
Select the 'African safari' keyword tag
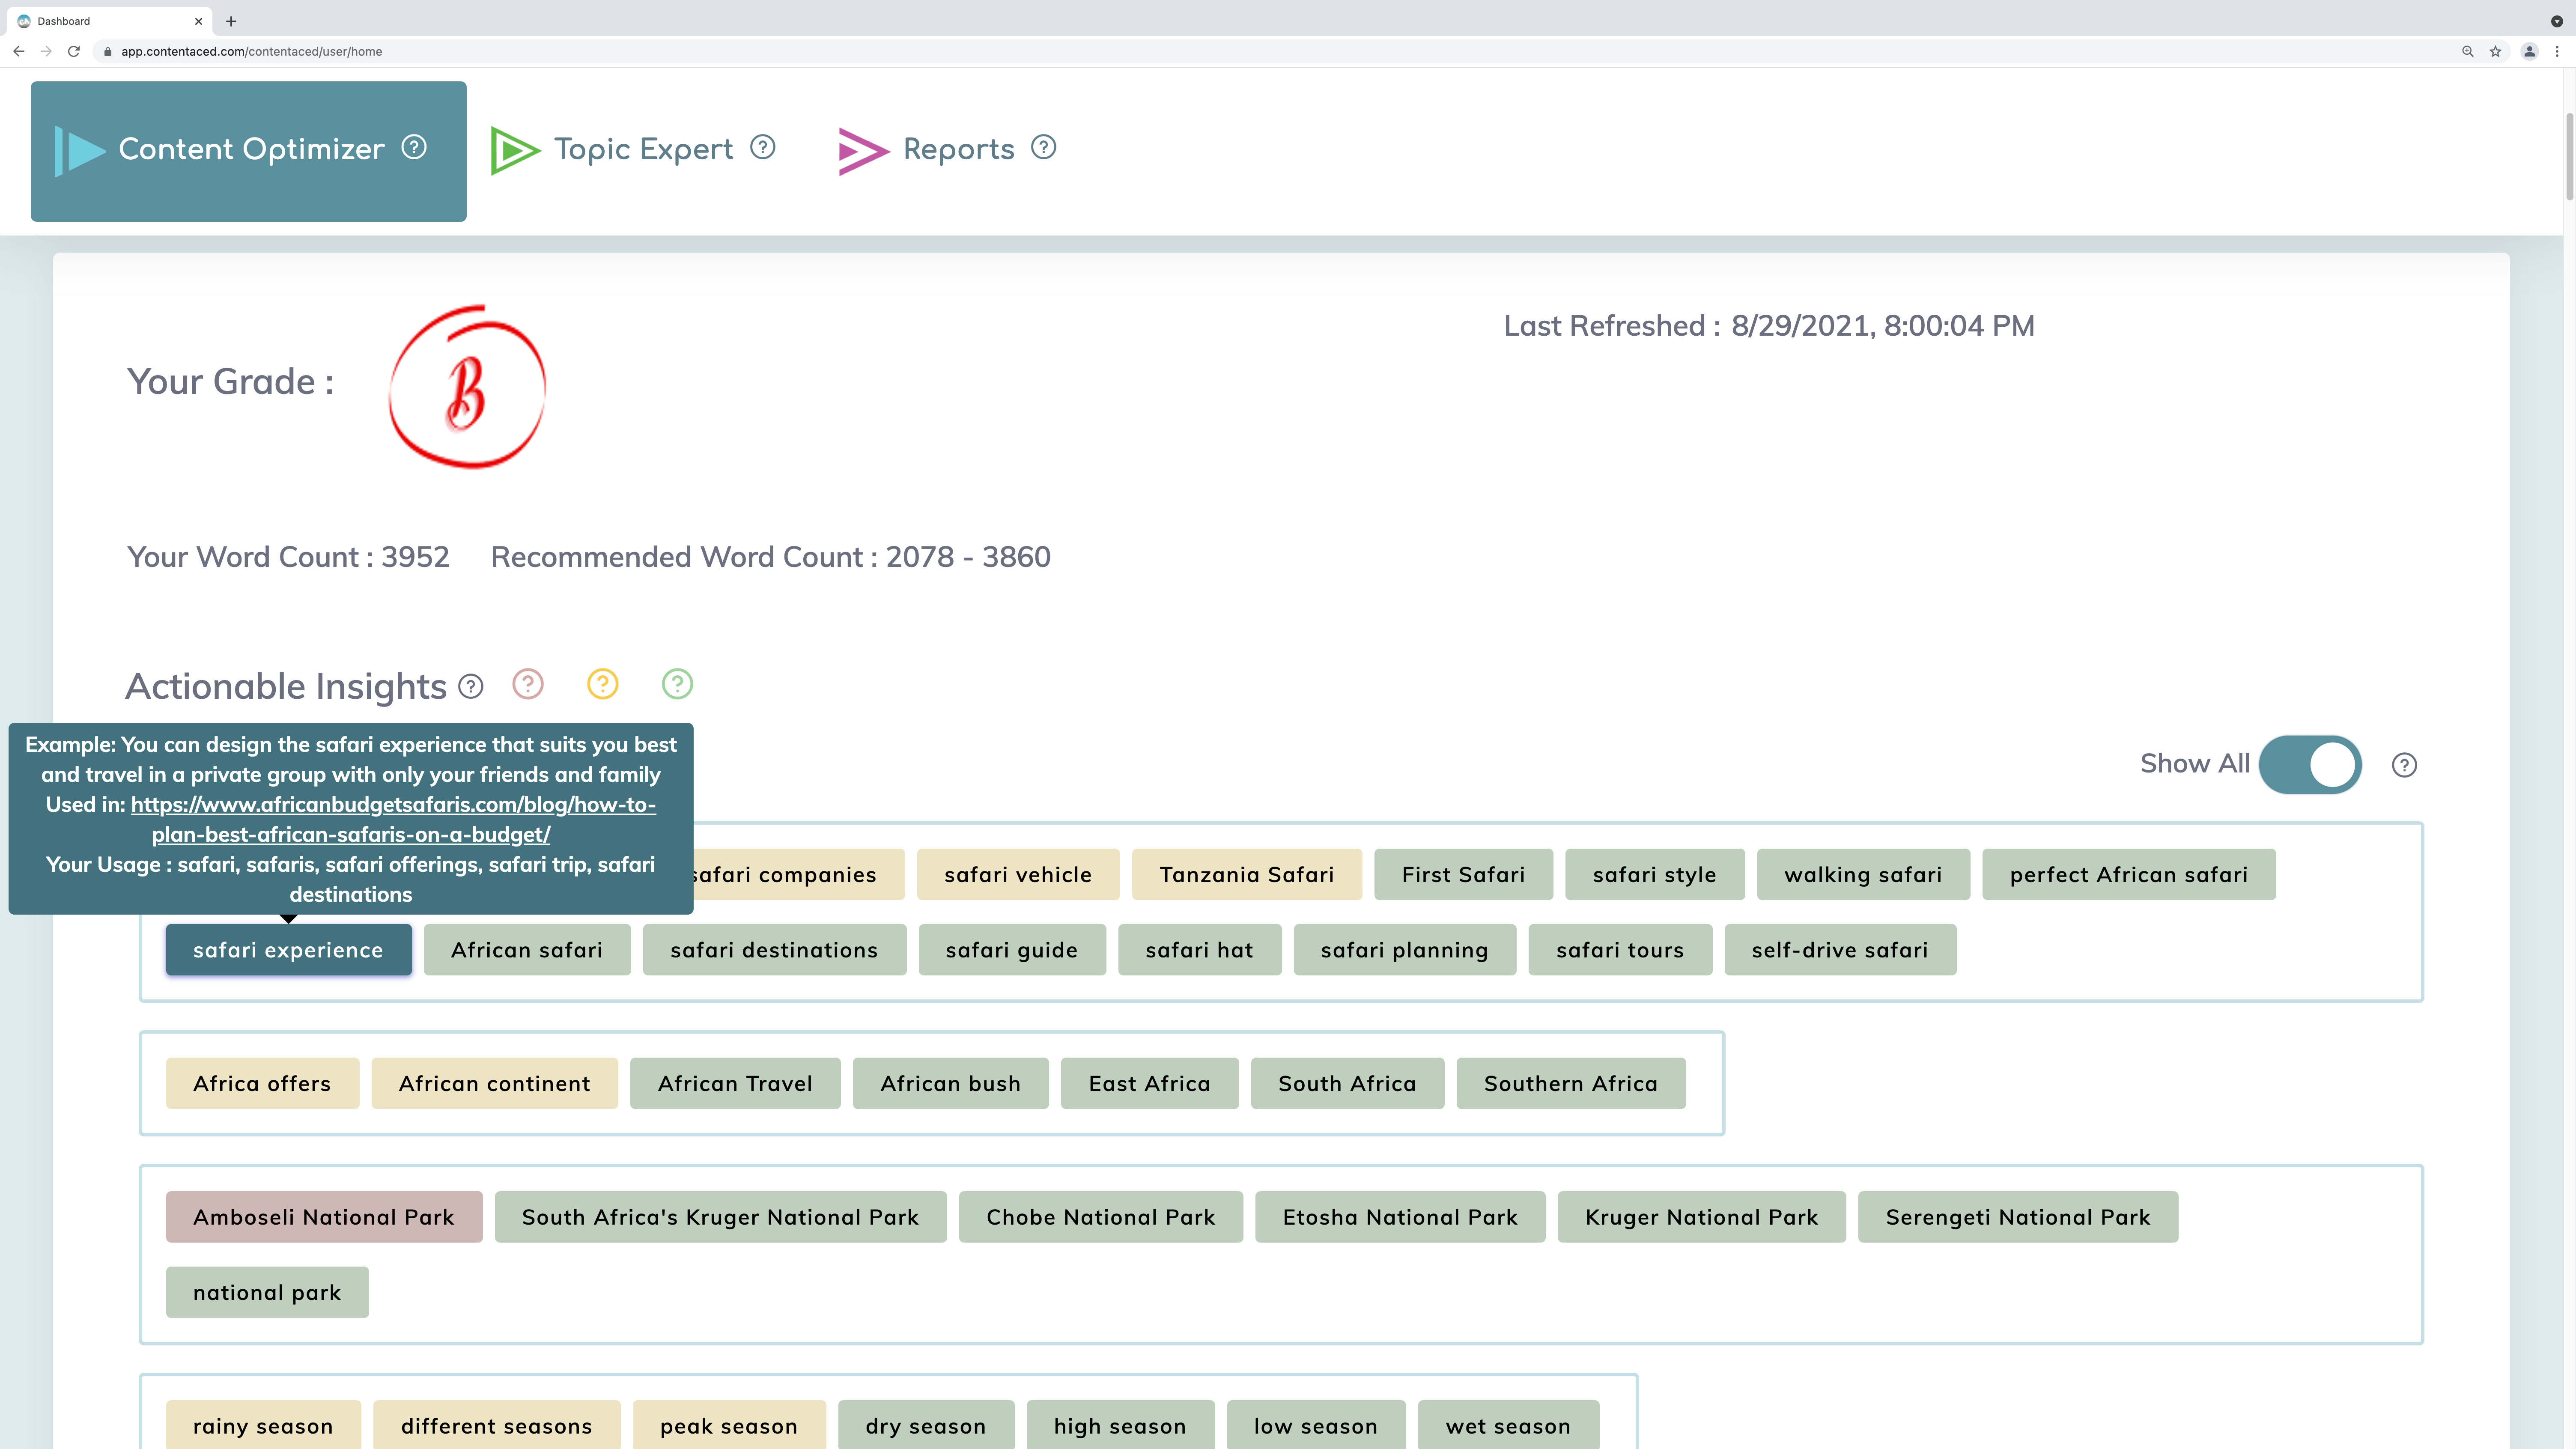pyautogui.click(x=527, y=950)
